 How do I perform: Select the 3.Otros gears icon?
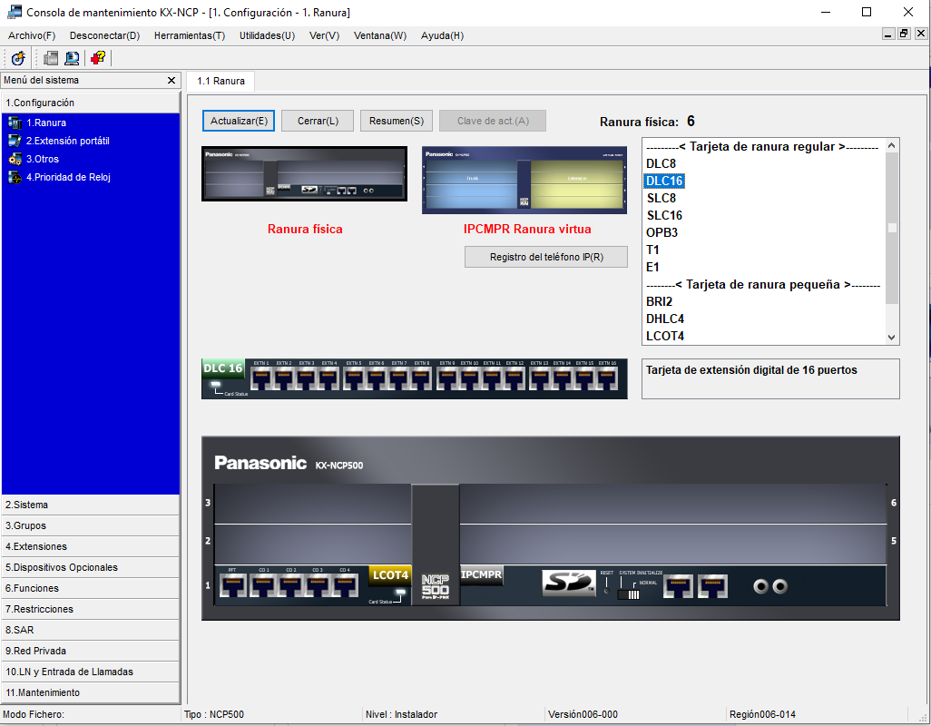point(15,159)
